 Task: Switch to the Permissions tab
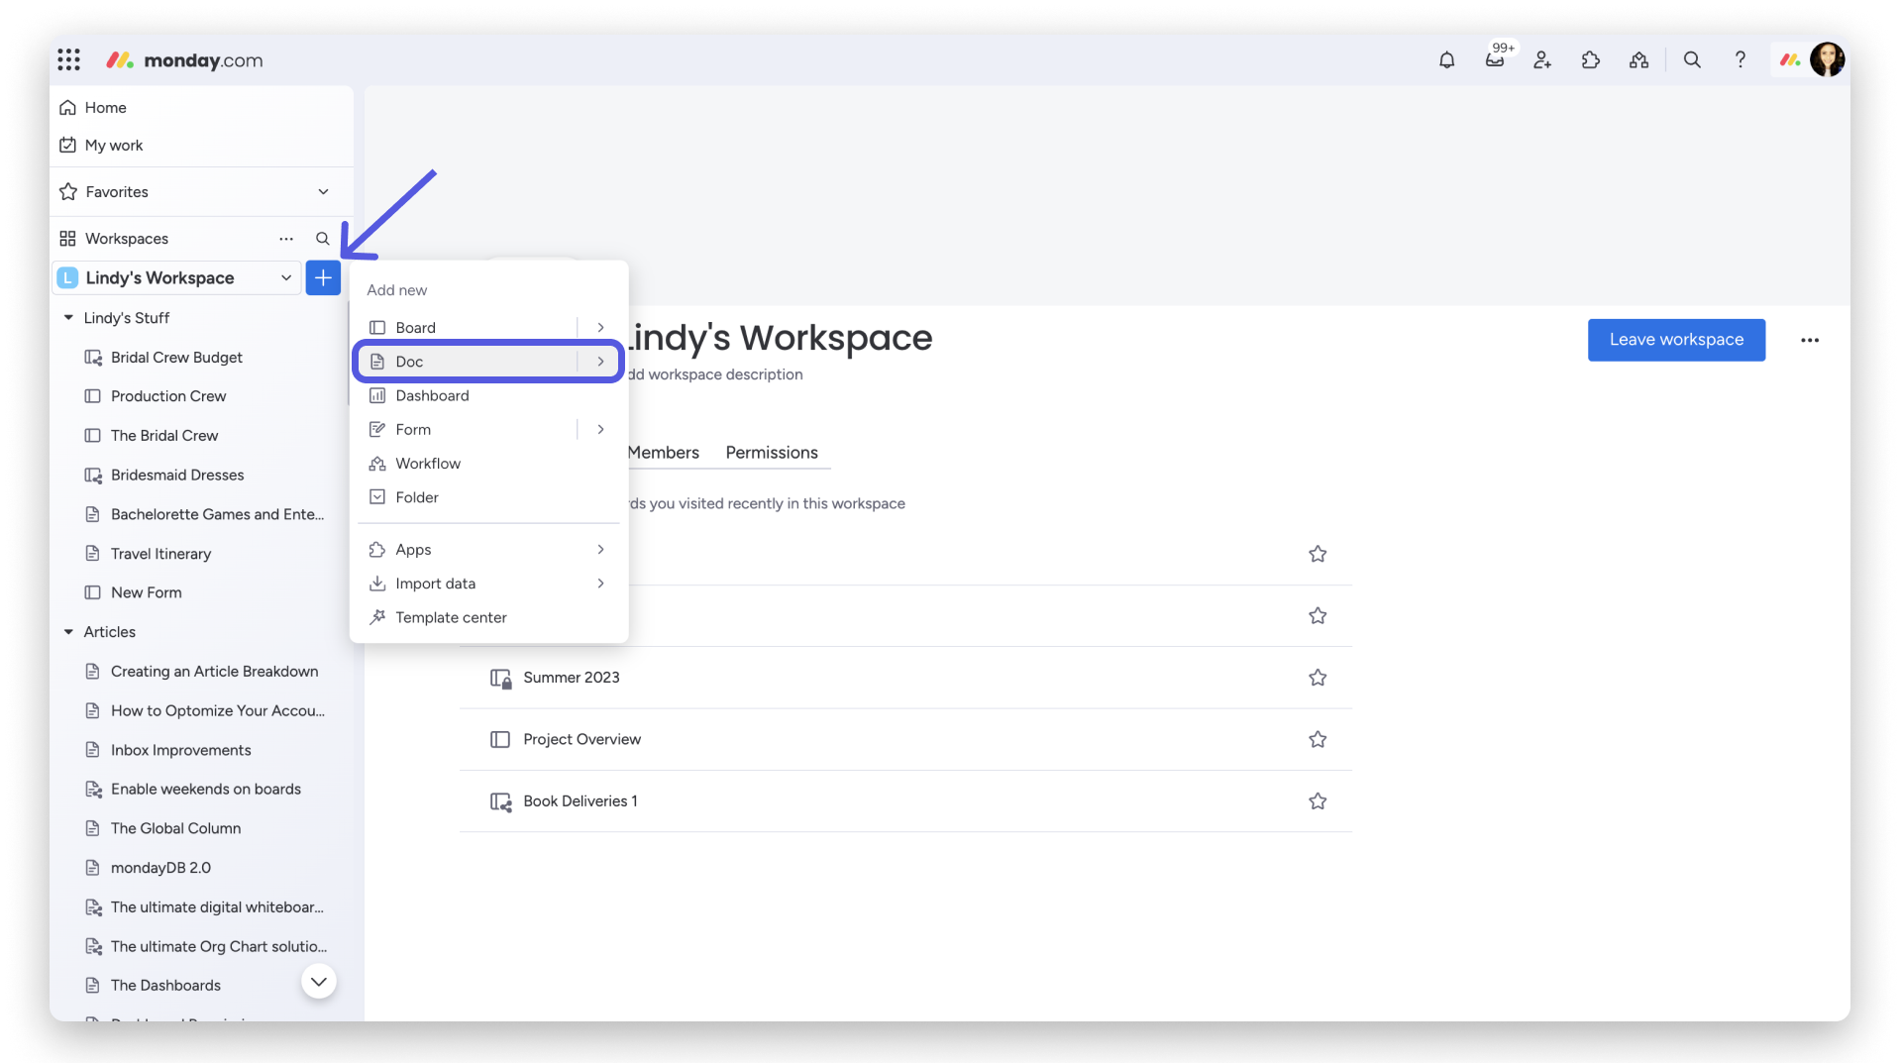772,453
